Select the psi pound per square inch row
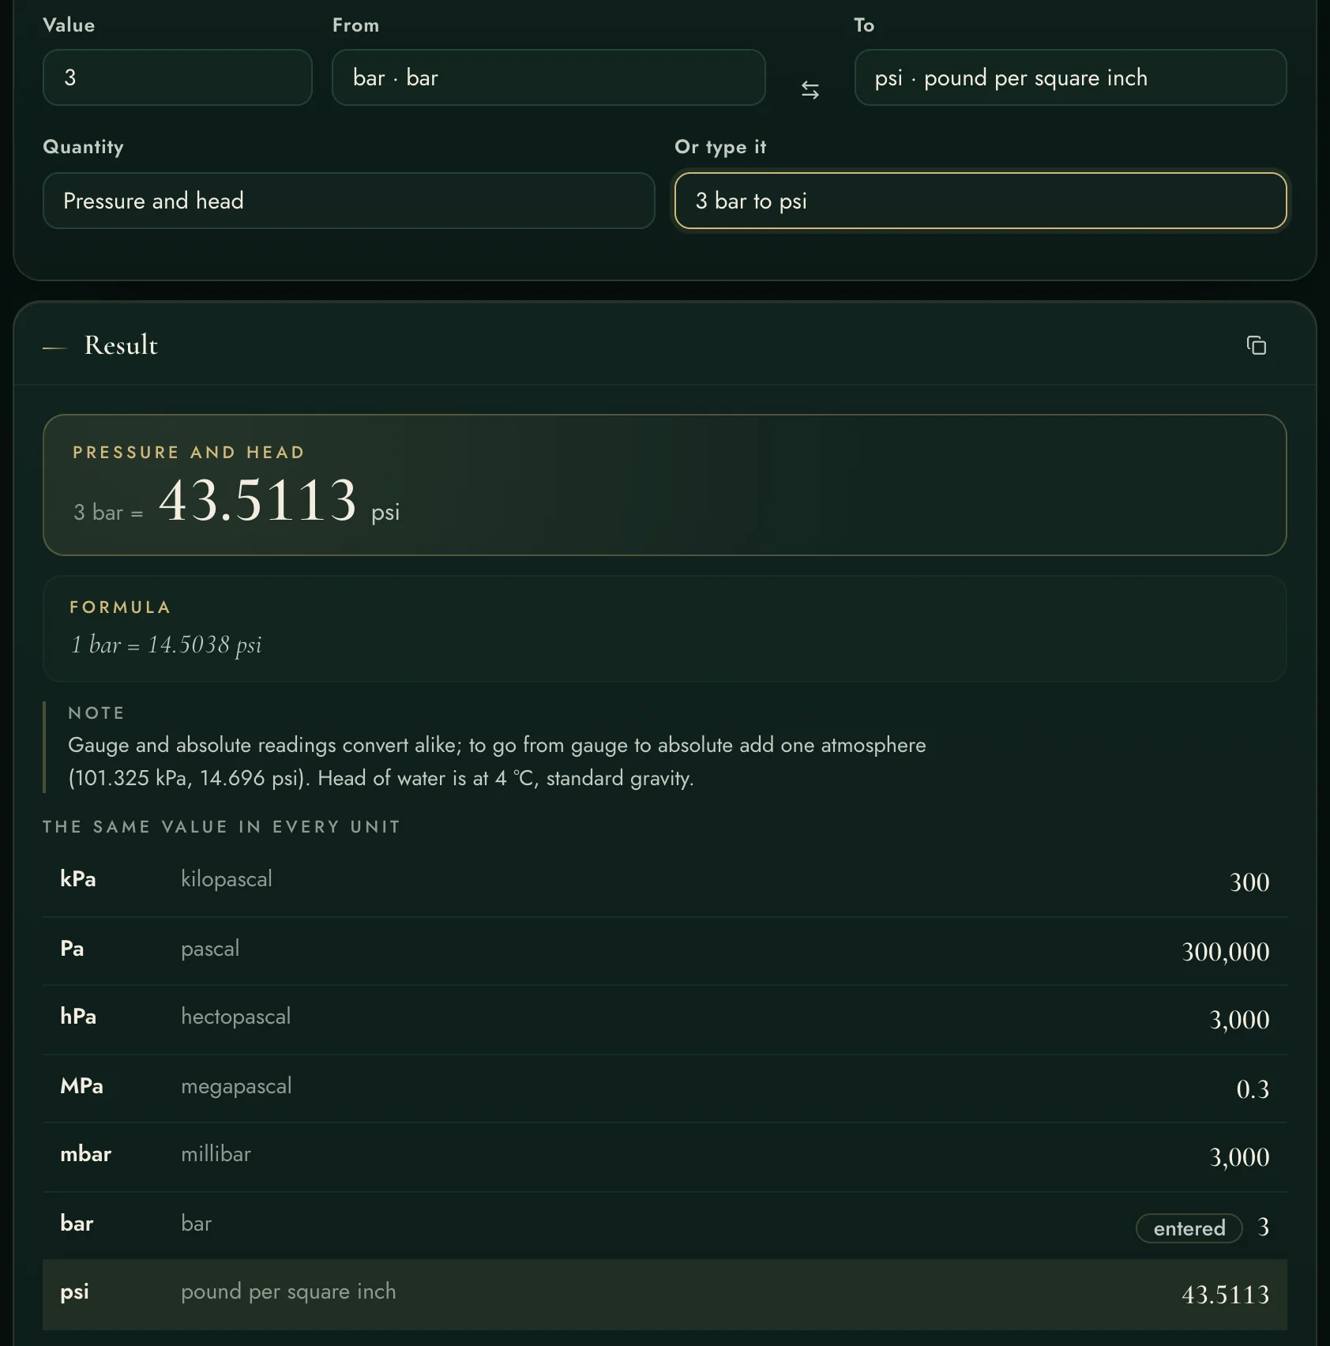Viewport: 1330px width, 1346px height. point(664,1294)
